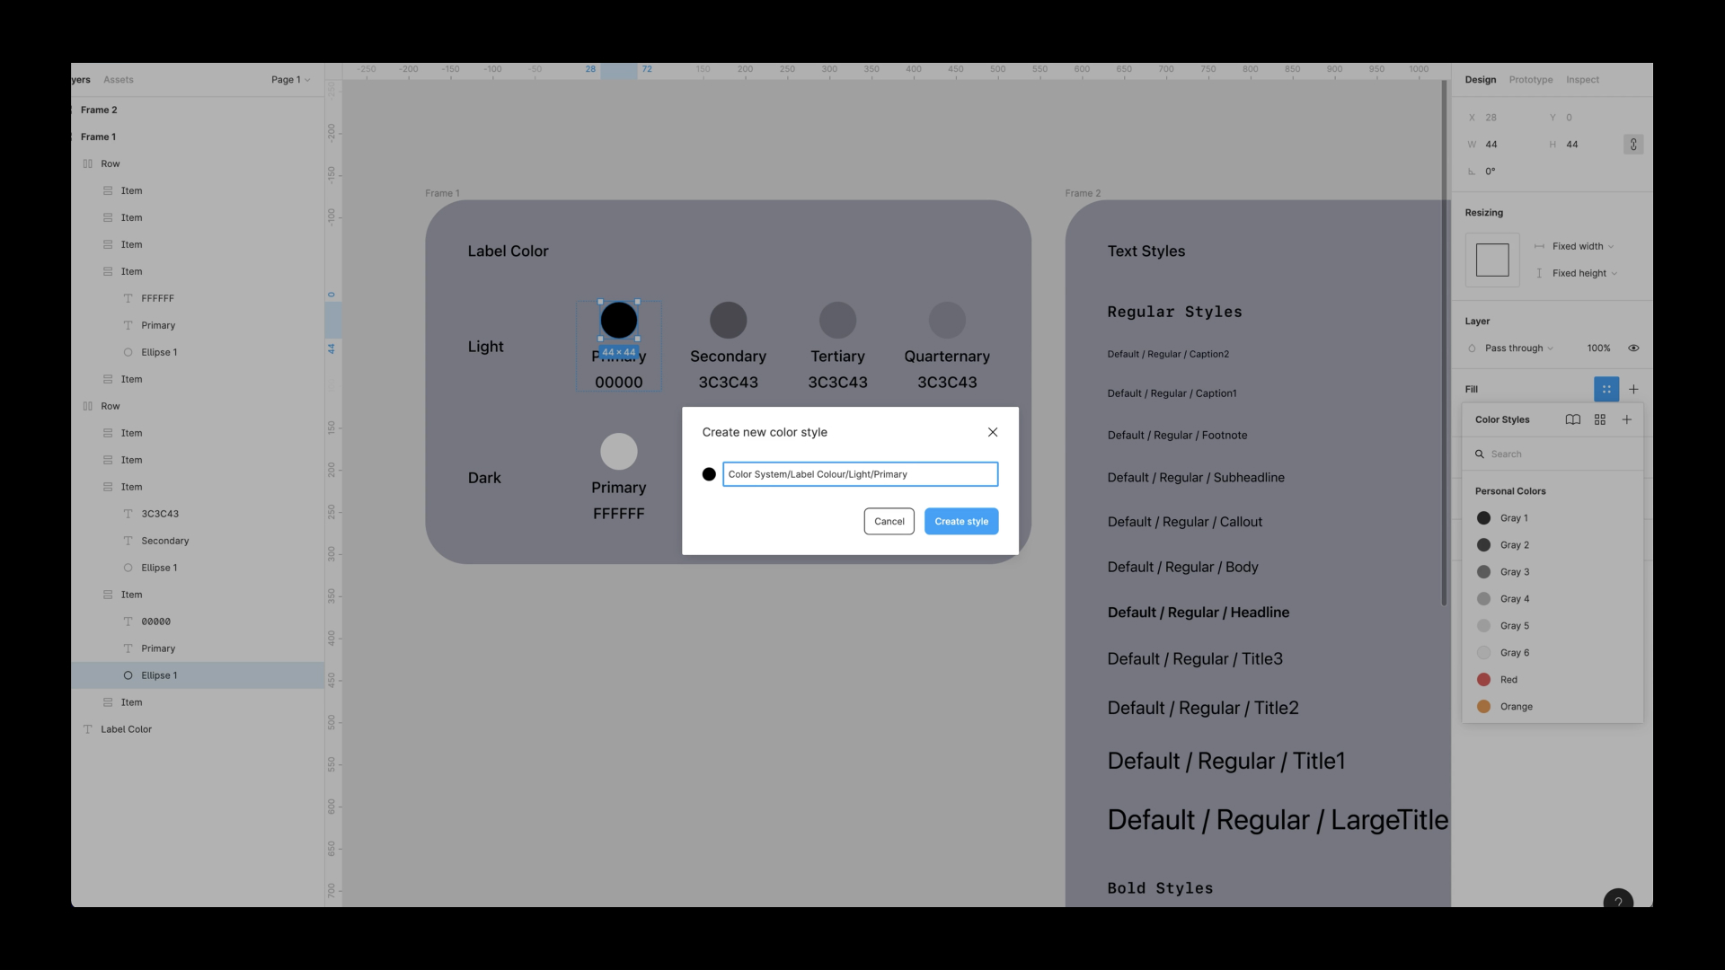This screenshot has height=970, width=1725.
Task: Open the help question mark icon
Action: click(1617, 901)
